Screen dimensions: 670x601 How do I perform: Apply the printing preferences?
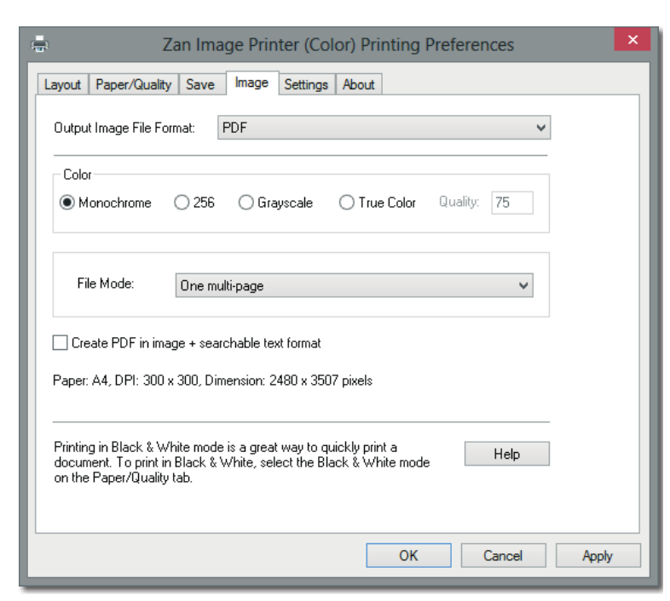tap(598, 555)
